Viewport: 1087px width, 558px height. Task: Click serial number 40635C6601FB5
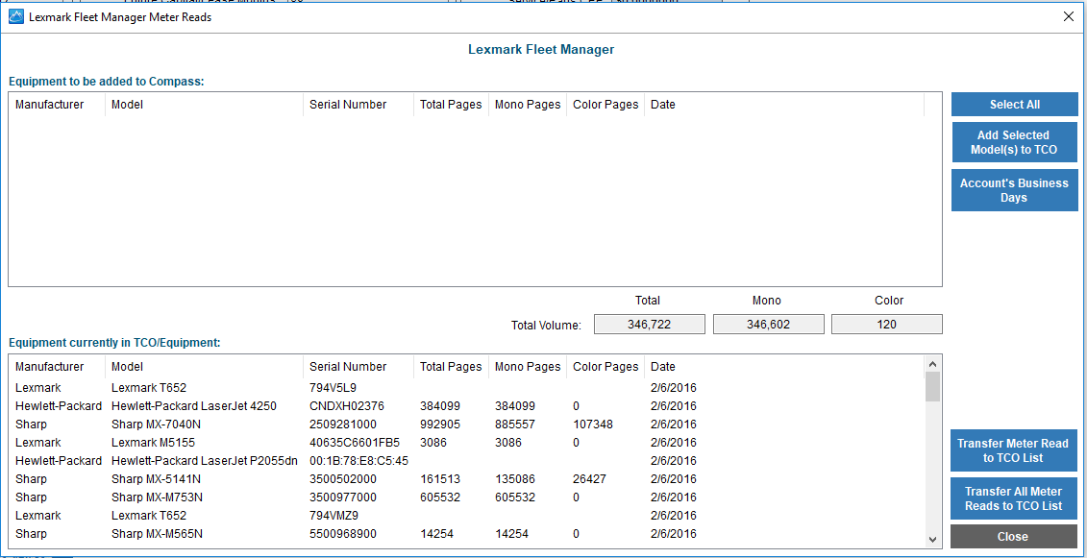(x=355, y=442)
